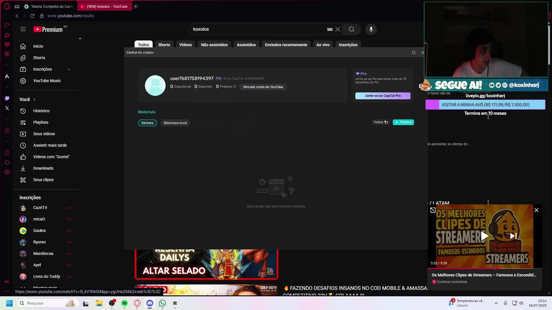The width and height of the screenshot is (552, 310).
Task: Open the Windows Start menu
Action: coord(9,303)
